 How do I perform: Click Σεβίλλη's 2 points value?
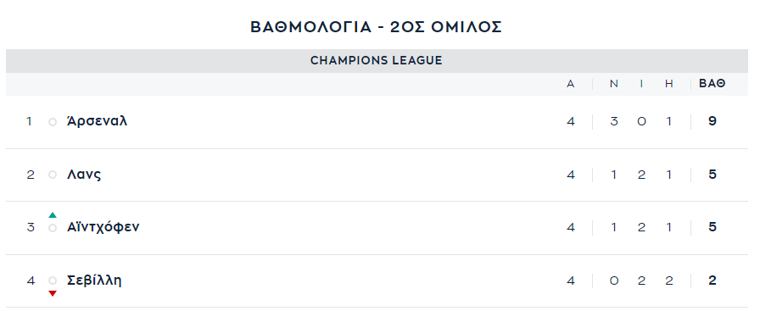pyautogui.click(x=712, y=280)
